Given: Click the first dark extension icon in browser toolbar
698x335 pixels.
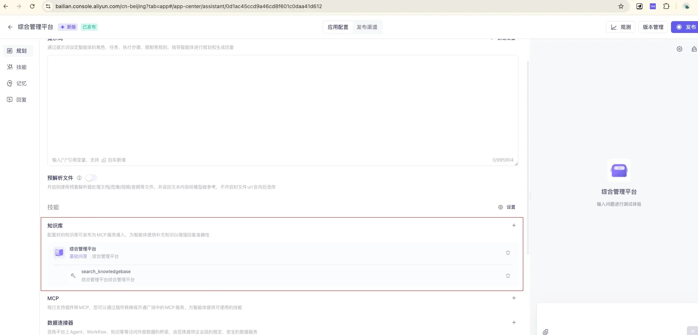Looking at the screenshot, I should click(639, 6).
